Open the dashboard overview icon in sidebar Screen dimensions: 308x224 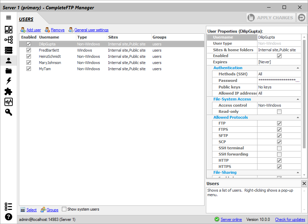tap(9, 30)
